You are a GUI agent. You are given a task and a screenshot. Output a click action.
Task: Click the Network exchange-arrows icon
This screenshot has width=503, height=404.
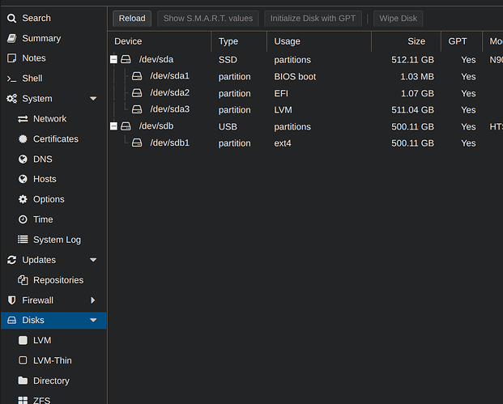point(23,119)
